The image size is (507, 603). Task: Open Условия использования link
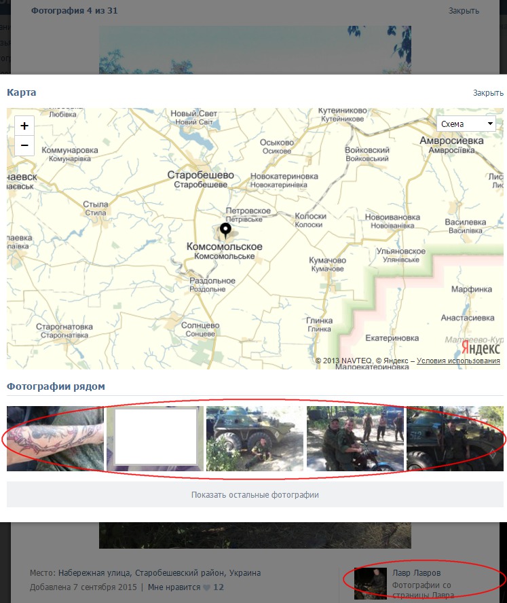(458, 361)
